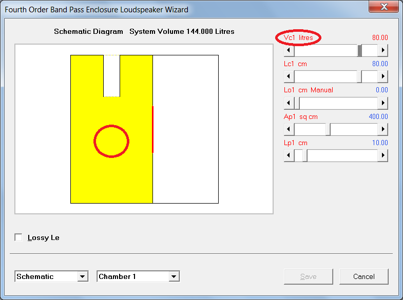
Task: Click the red driver line in schematic
Action: (x=152, y=129)
